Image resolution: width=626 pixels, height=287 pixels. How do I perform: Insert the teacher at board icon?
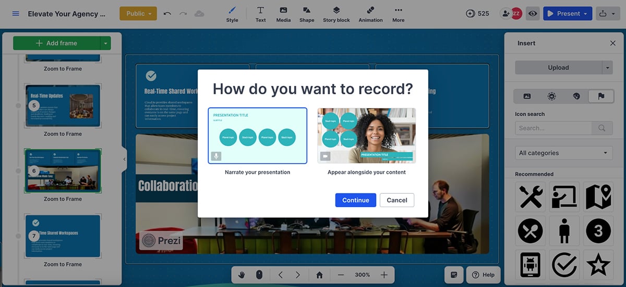click(564, 197)
